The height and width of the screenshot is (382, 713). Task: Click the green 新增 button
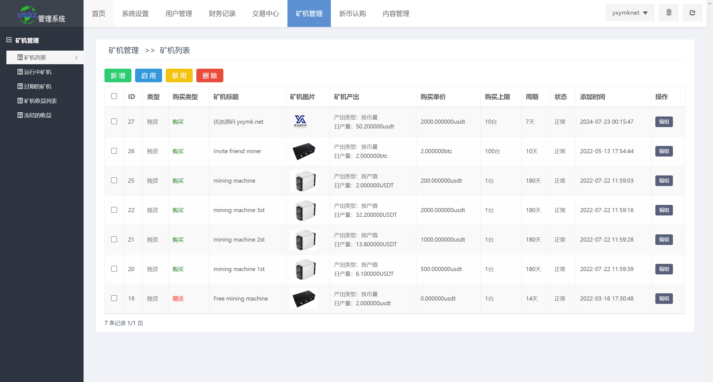coord(118,76)
